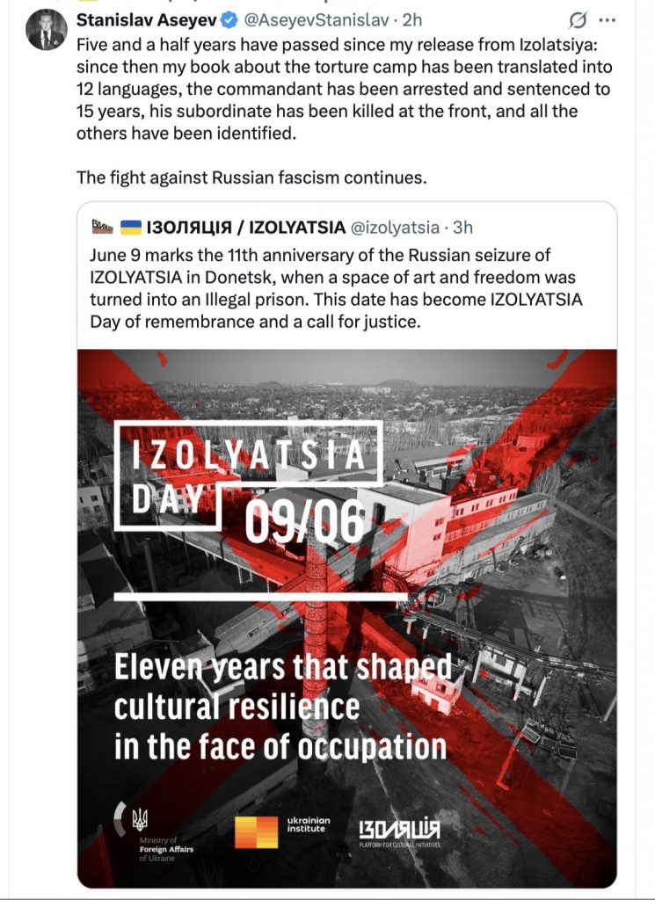Click the Ukrainian flag emoji in quoted tweet
Viewport: 655px width, 900px height.
[x=130, y=227]
